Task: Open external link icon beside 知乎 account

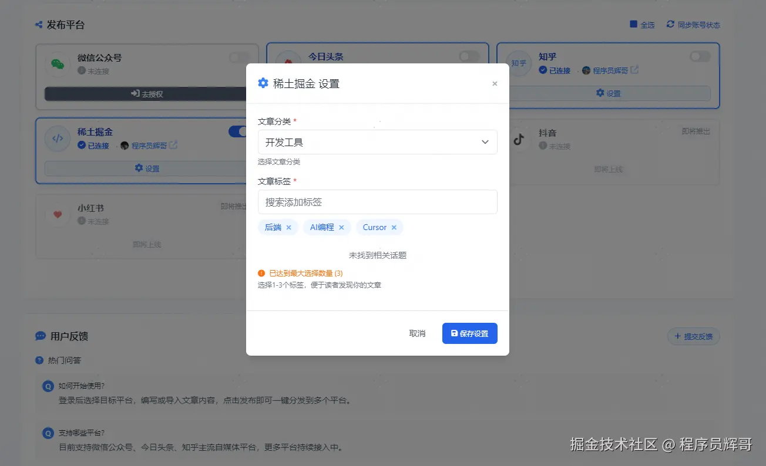Action: 634,70
